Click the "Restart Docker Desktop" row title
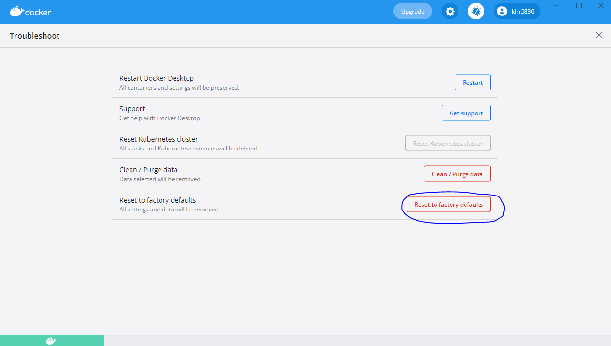611x346 pixels. pyautogui.click(x=157, y=78)
